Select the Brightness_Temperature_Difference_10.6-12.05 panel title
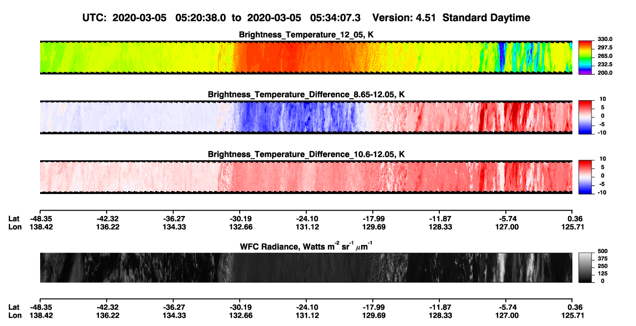Image resolution: width=636 pixels, height=326 pixels. [307, 154]
